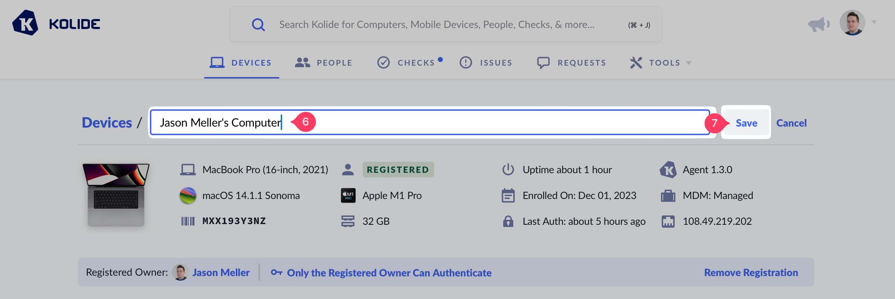Click the uptime power icon
The height and width of the screenshot is (299, 895).
(508, 170)
